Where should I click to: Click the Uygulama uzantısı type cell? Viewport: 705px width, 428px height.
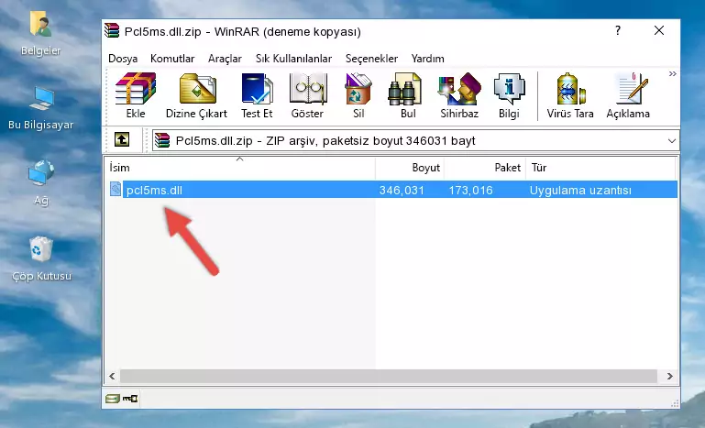click(580, 191)
